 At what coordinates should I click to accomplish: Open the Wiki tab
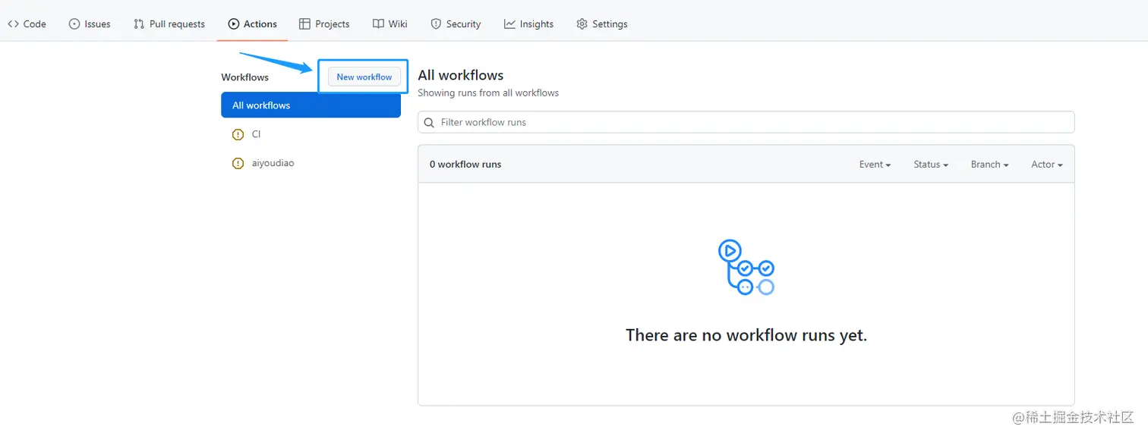click(x=390, y=24)
